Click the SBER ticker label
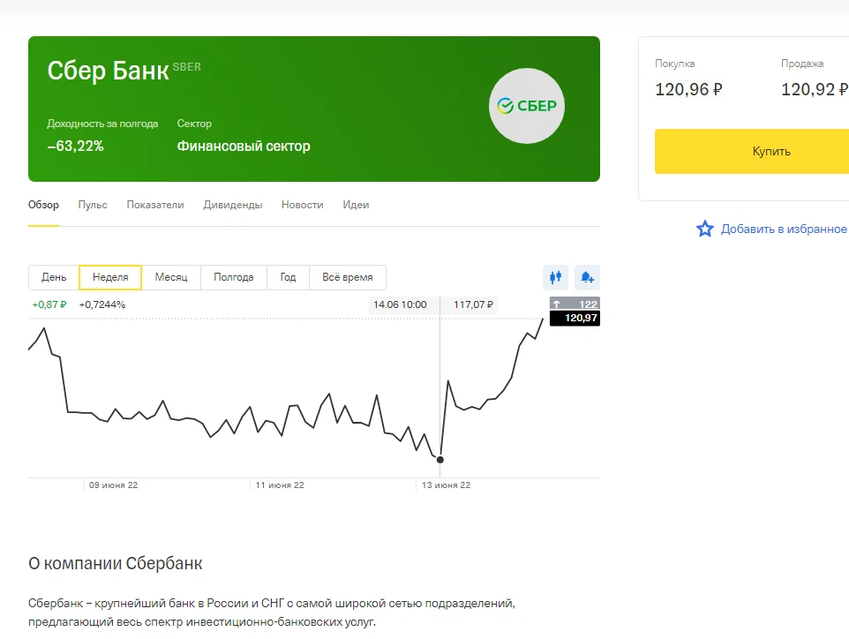 (187, 67)
